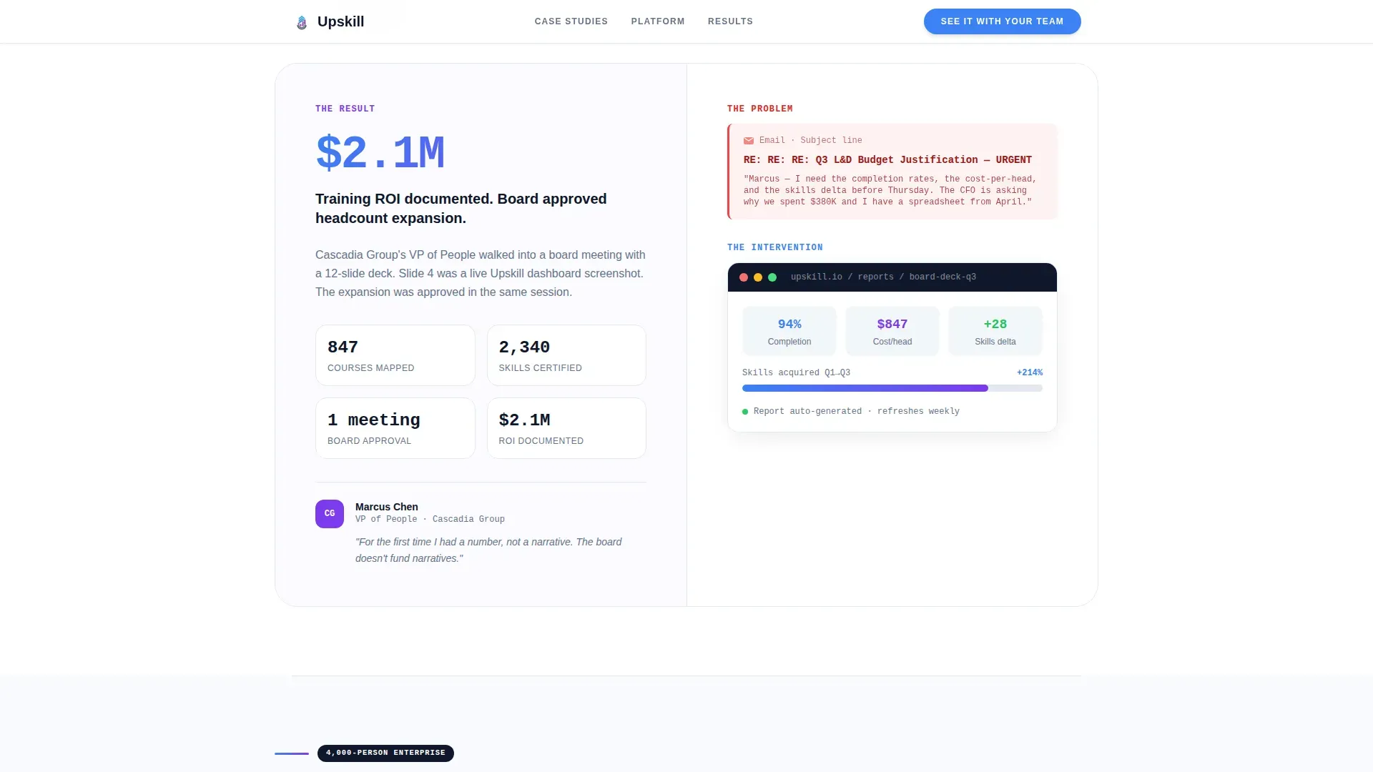This screenshot has width=1373, height=772.
Task: Click the red window dot on dashboard
Action: tap(744, 277)
